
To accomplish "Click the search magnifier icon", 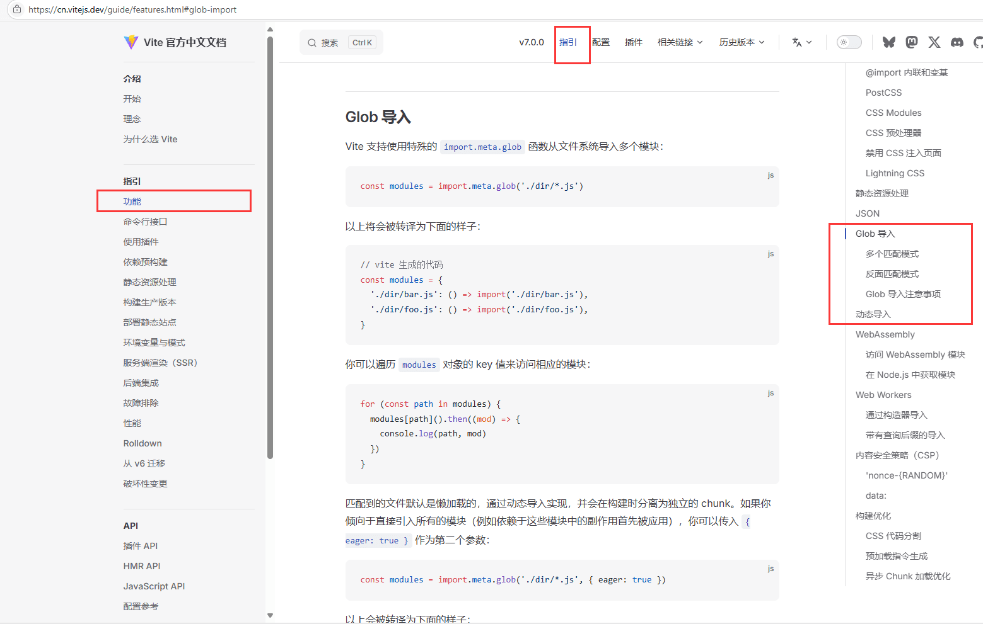I will [312, 43].
